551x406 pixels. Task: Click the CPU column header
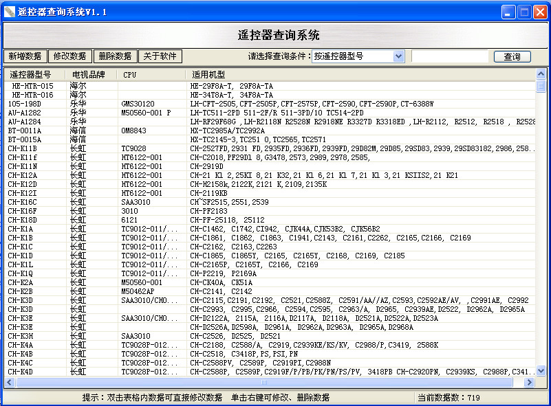[151, 74]
